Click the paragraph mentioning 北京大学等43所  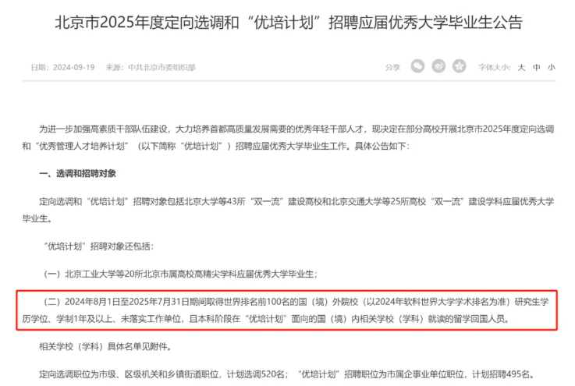(288, 210)
